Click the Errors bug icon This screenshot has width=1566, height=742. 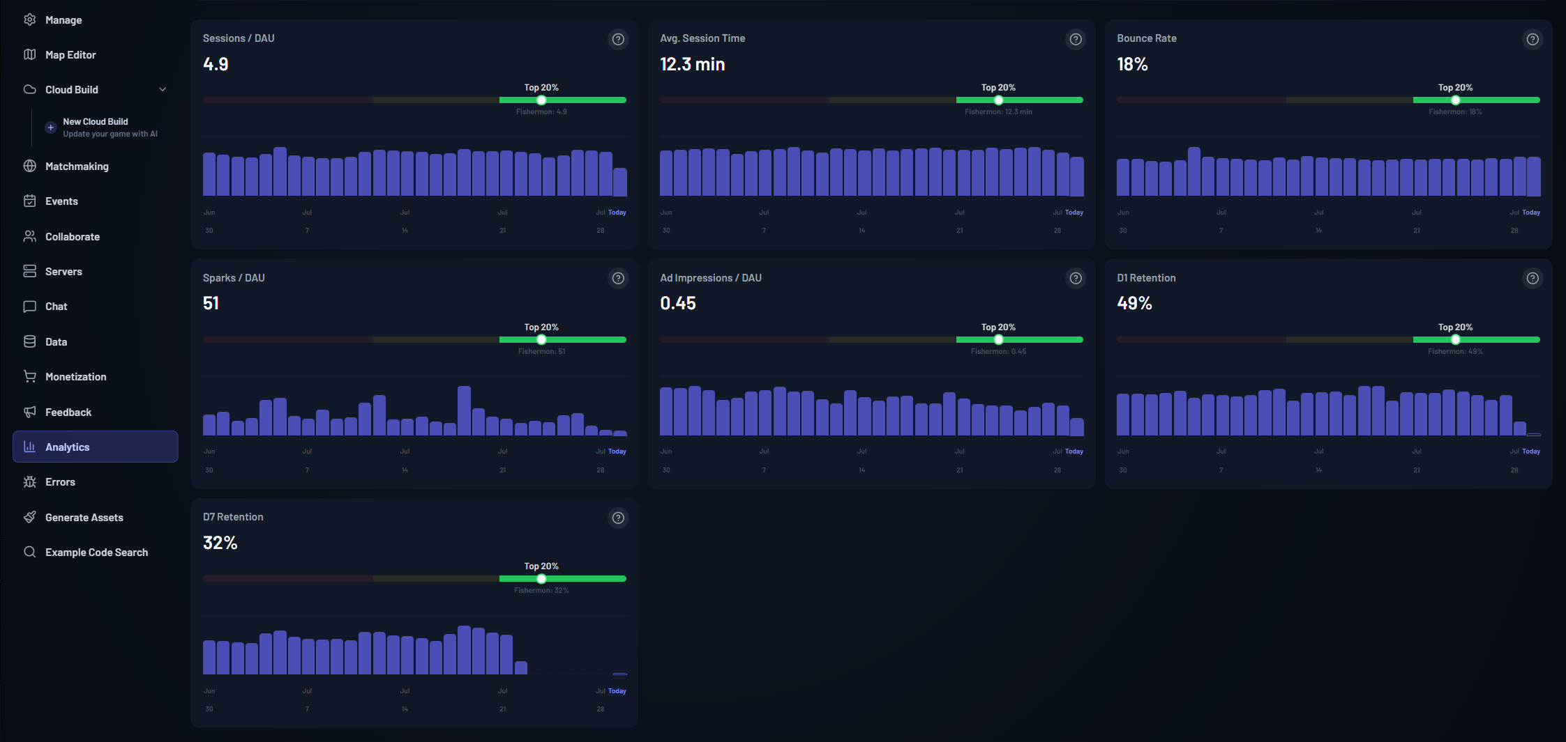pos(29,481)
